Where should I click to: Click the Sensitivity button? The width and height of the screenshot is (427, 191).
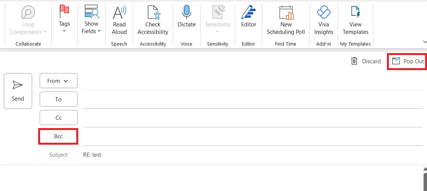[217, 20]
